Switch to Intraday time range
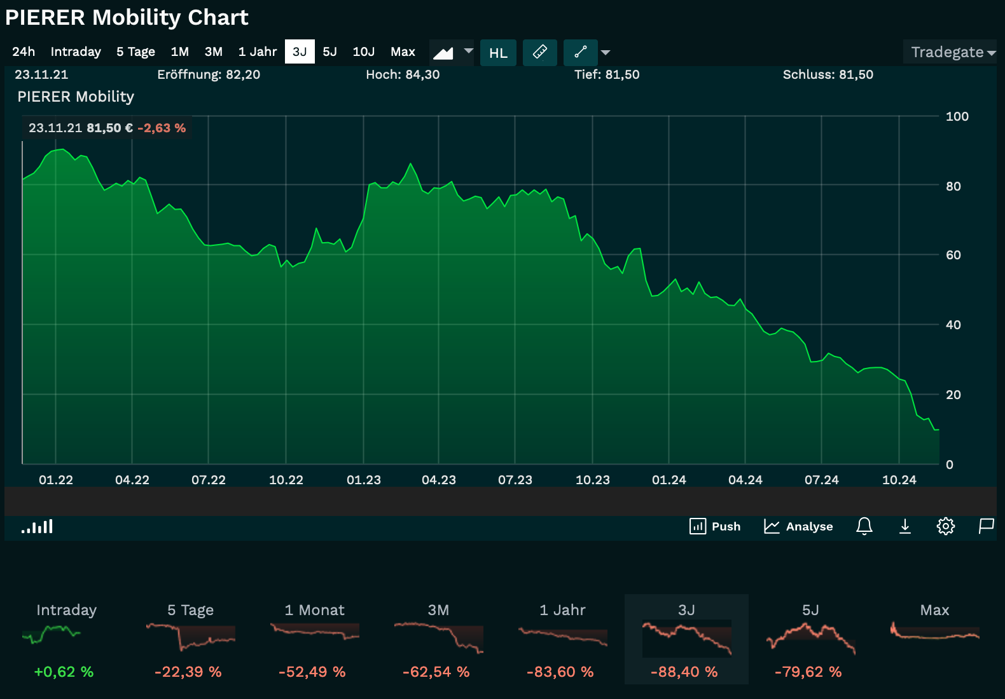The width and height of the screenshot is (1005, 699). click(76, 51)
